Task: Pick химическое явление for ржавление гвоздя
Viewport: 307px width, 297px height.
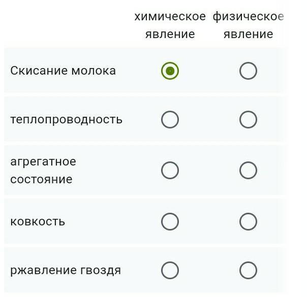Action: point(170,271)
